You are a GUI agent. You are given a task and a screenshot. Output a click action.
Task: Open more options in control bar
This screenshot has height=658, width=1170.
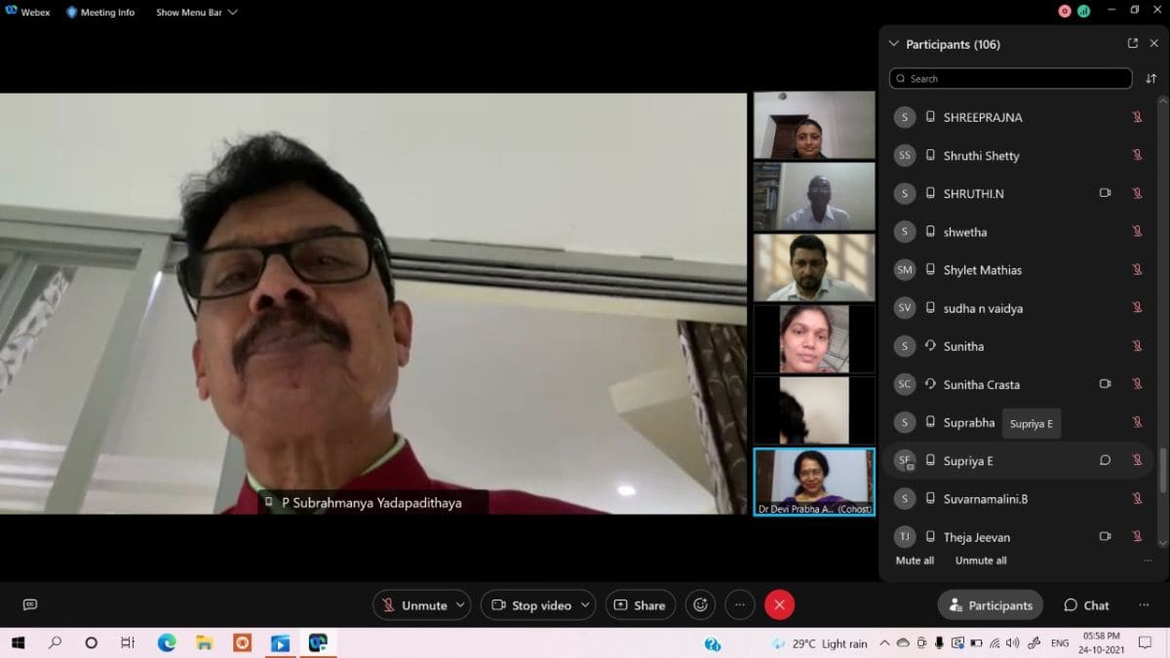[740, 605]
